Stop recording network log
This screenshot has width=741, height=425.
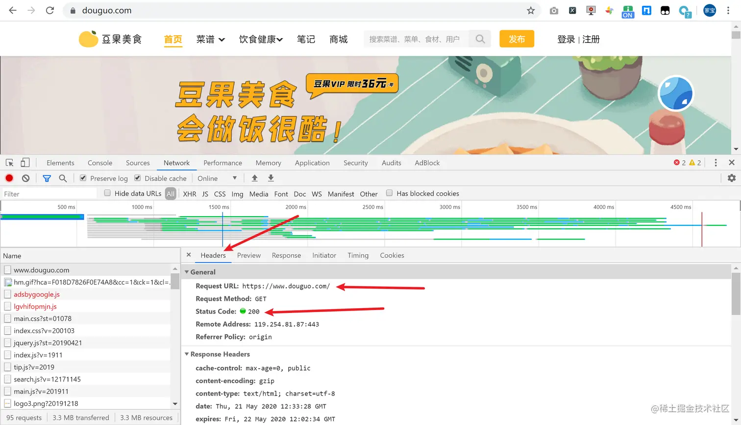click(x=9, y=178)
